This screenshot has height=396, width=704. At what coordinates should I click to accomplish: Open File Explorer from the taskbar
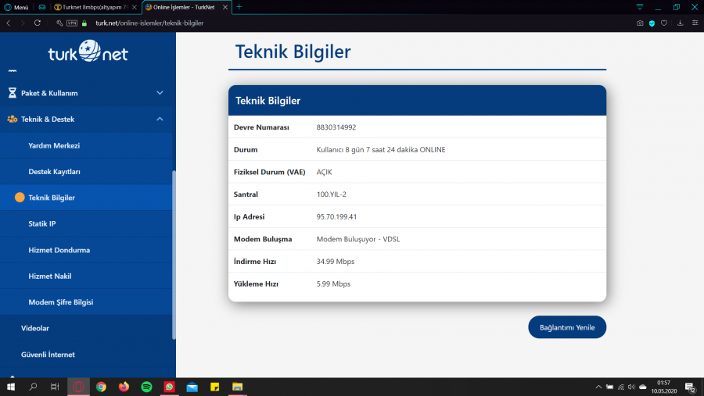238,387
